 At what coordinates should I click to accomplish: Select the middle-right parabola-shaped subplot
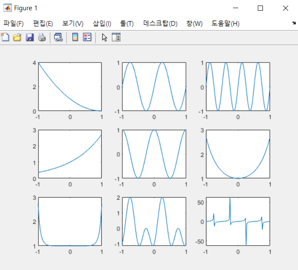tap(238, 154)
